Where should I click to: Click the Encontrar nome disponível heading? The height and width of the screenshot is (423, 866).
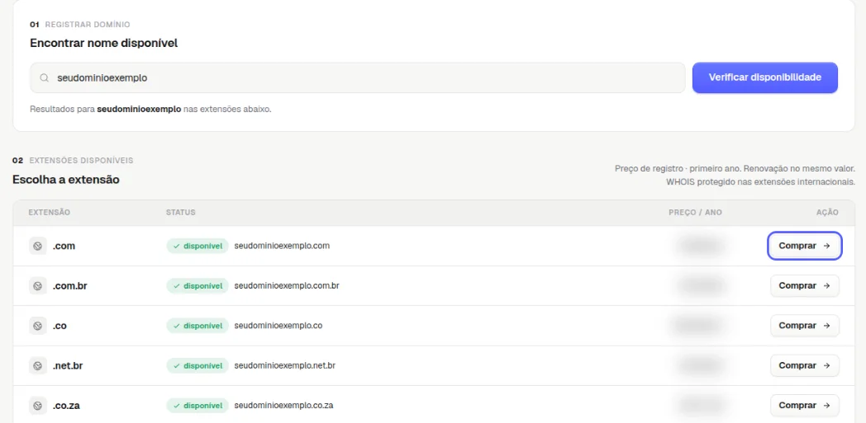(104, 43)
